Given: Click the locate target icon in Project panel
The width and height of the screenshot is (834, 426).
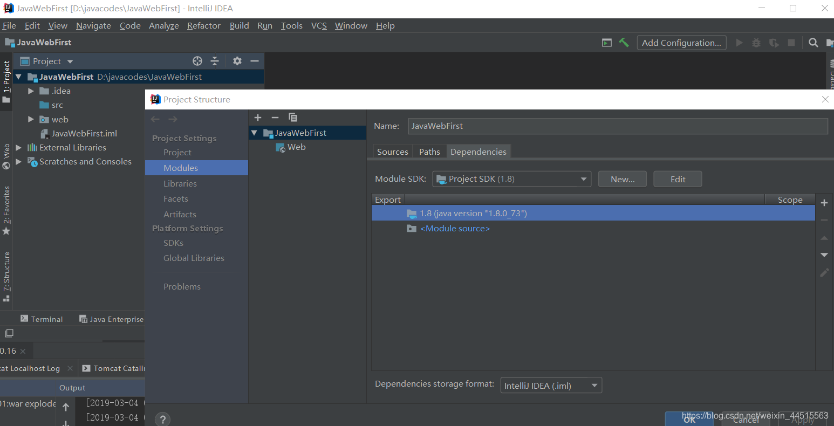Looking at the screenshot, I should coord(197,61).
